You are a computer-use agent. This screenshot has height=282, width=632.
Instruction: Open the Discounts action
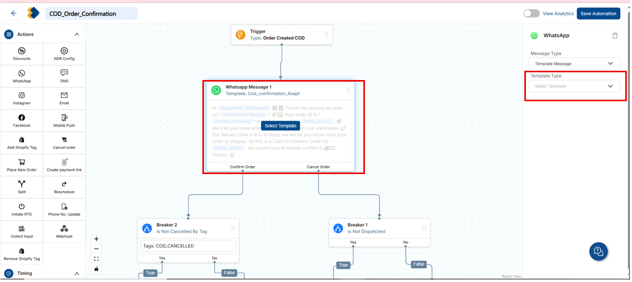pos(22,54)
